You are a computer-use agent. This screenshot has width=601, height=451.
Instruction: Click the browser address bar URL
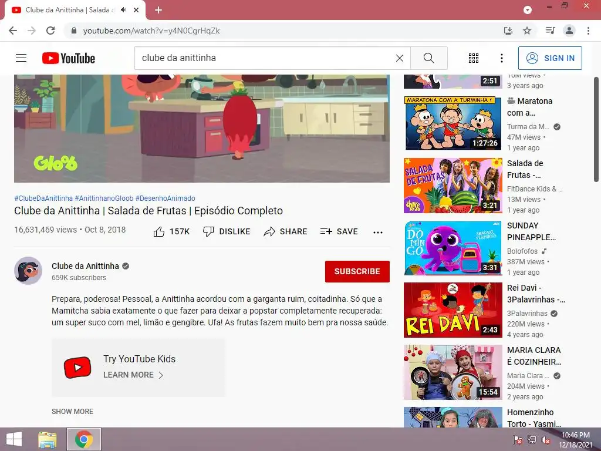[151, 31]
